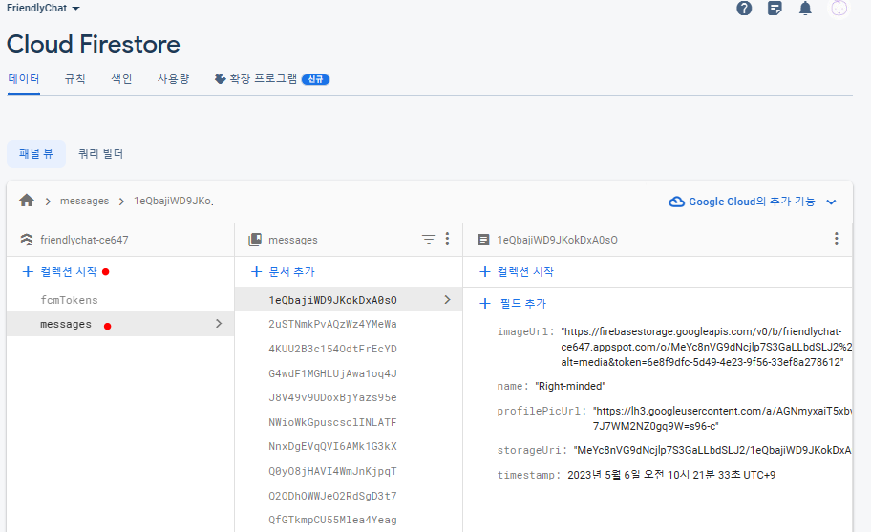Open the 확장 프로그램 tab
Screen dimensions: 871x532
[x=272, y=79]
